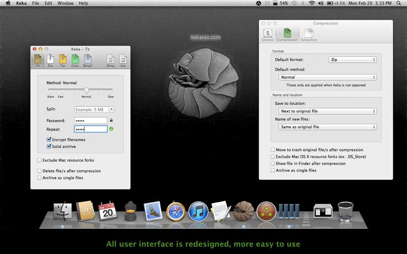Click the Keka armadillo icon in Dock
The height and width of the screenshot is (254, 407).
(244, 211)
